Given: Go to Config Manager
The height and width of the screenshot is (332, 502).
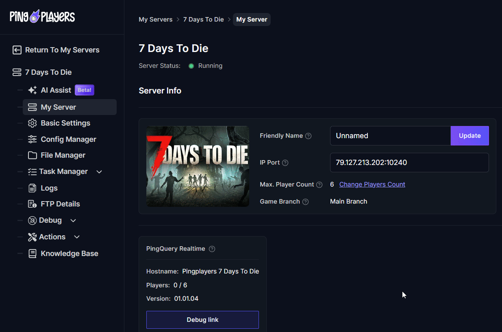Looking at the screenshot, I should point(69,139).
